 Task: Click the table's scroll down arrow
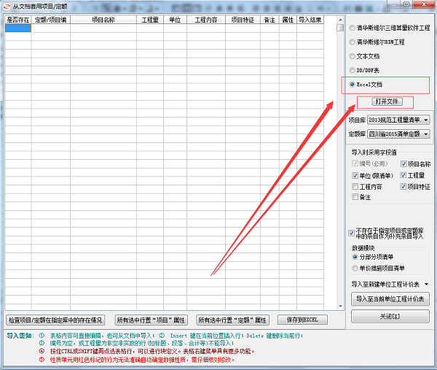point(340,306)
